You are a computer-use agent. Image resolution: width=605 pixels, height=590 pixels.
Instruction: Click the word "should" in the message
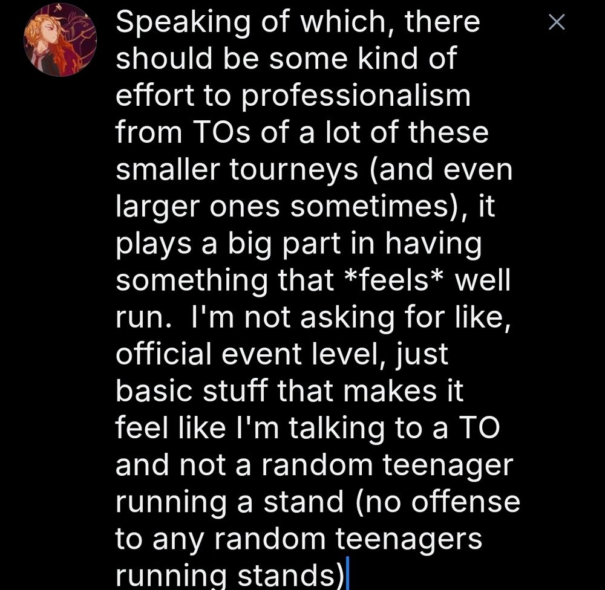[x=164, y=58]
